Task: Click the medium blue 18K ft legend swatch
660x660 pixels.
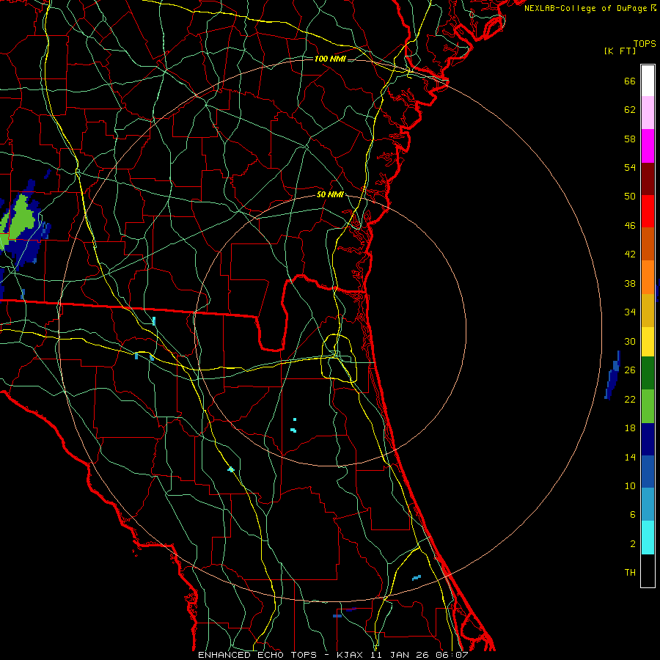Action: point(648,472)
